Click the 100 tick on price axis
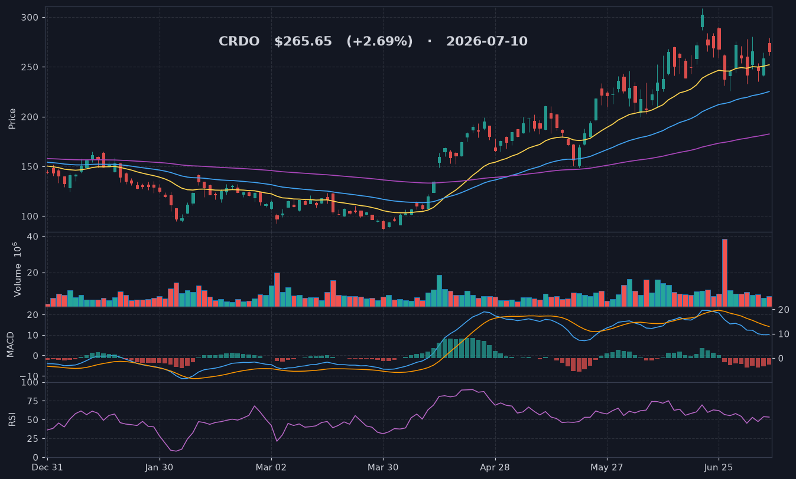The width and height of the screenshot is (796, 479). coord(31,216)
